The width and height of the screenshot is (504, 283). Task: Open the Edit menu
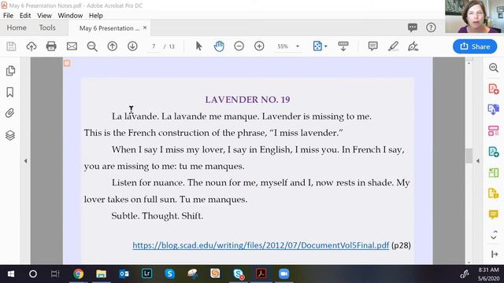(25, 16)
